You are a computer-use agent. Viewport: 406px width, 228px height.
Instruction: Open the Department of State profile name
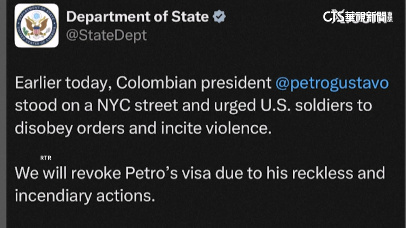tap(137, 17)
